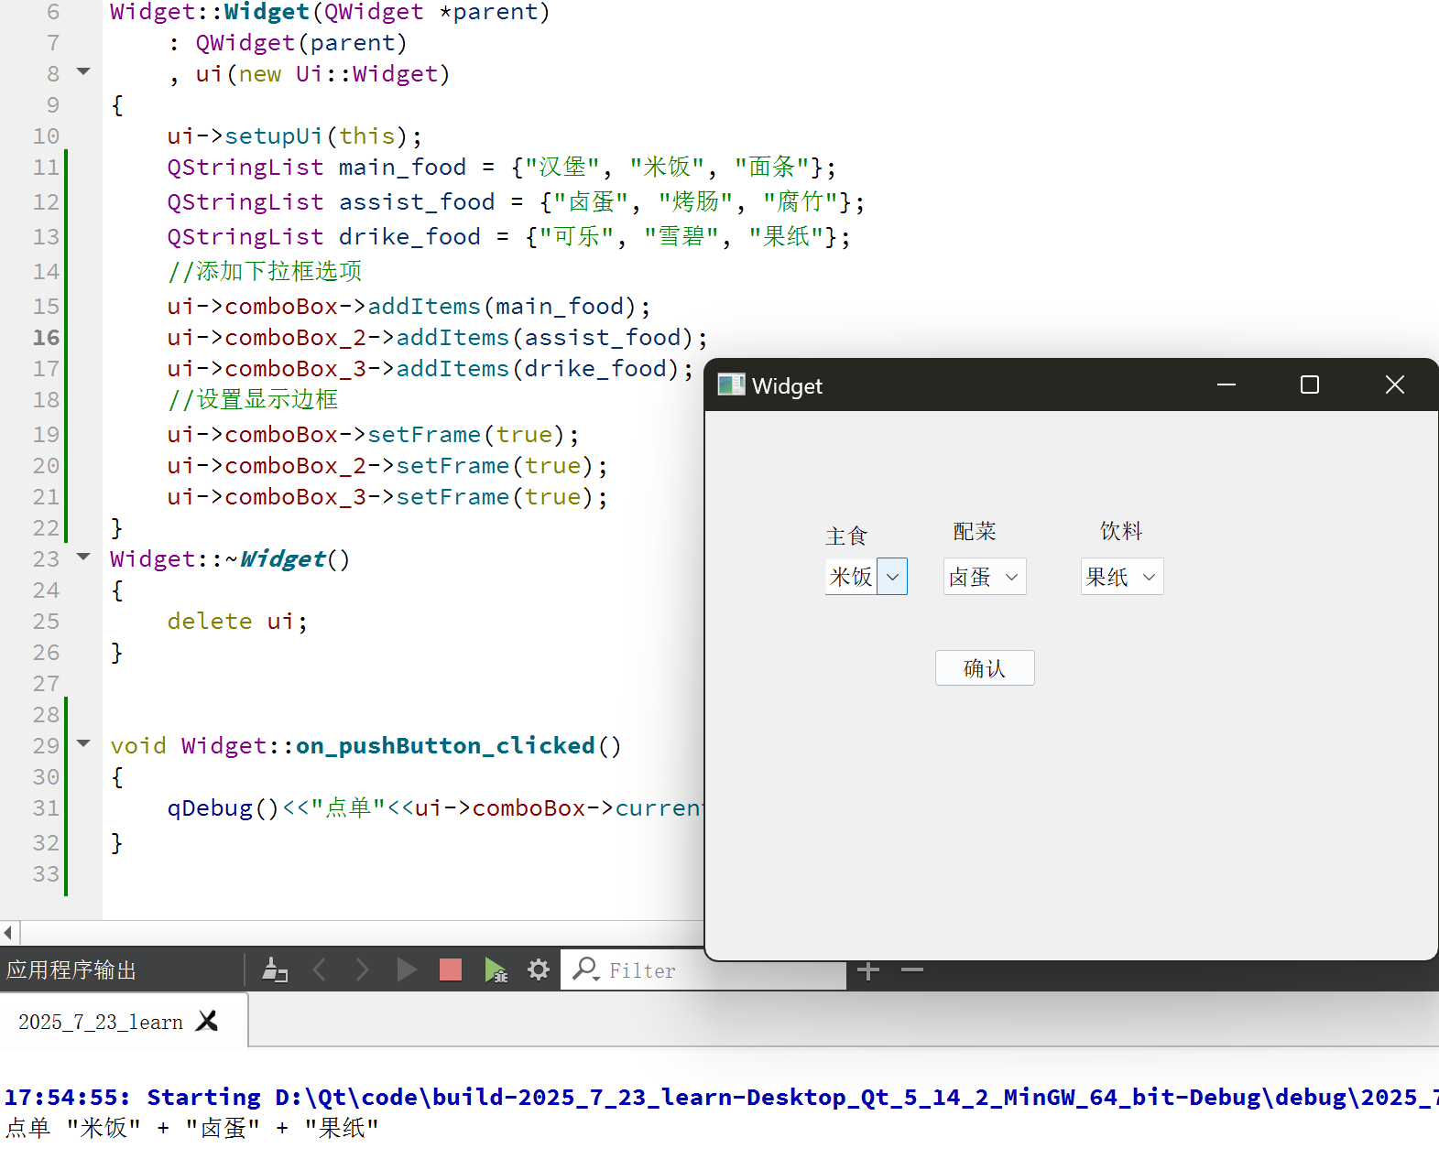Screen dimensions: 1439x1159
Task: Zoom out output with minus icon
Action: click(912, 969)
